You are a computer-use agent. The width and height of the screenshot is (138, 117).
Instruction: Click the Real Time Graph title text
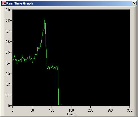20,3
